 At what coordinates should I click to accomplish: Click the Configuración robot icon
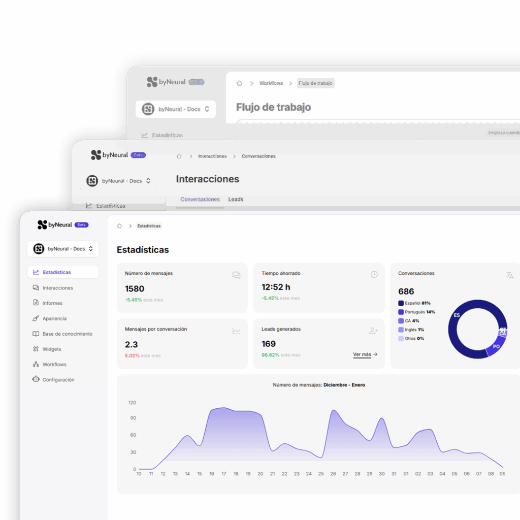pos(36,379)
